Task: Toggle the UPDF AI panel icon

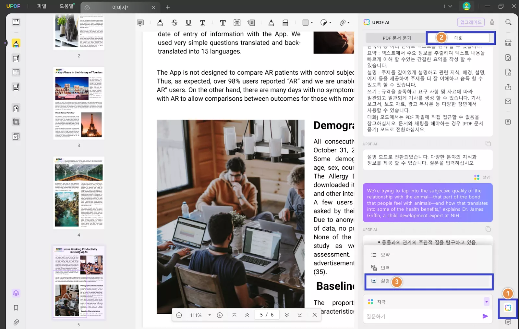Action: (x=508, y=308)
